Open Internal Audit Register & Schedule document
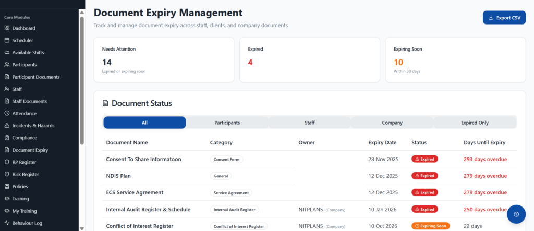Screen dimensions: 534x231 click(x=148, y=209)
